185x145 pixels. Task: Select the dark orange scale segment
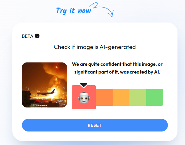click(x=104, y=97)
